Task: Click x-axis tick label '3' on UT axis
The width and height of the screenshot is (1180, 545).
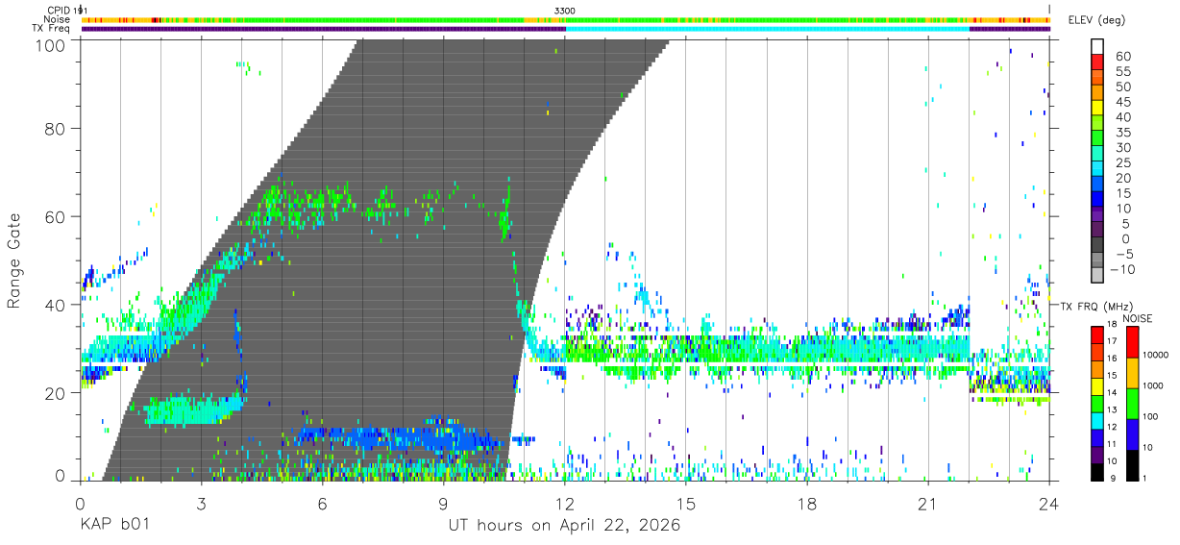Action: click(x=201, y=504)
